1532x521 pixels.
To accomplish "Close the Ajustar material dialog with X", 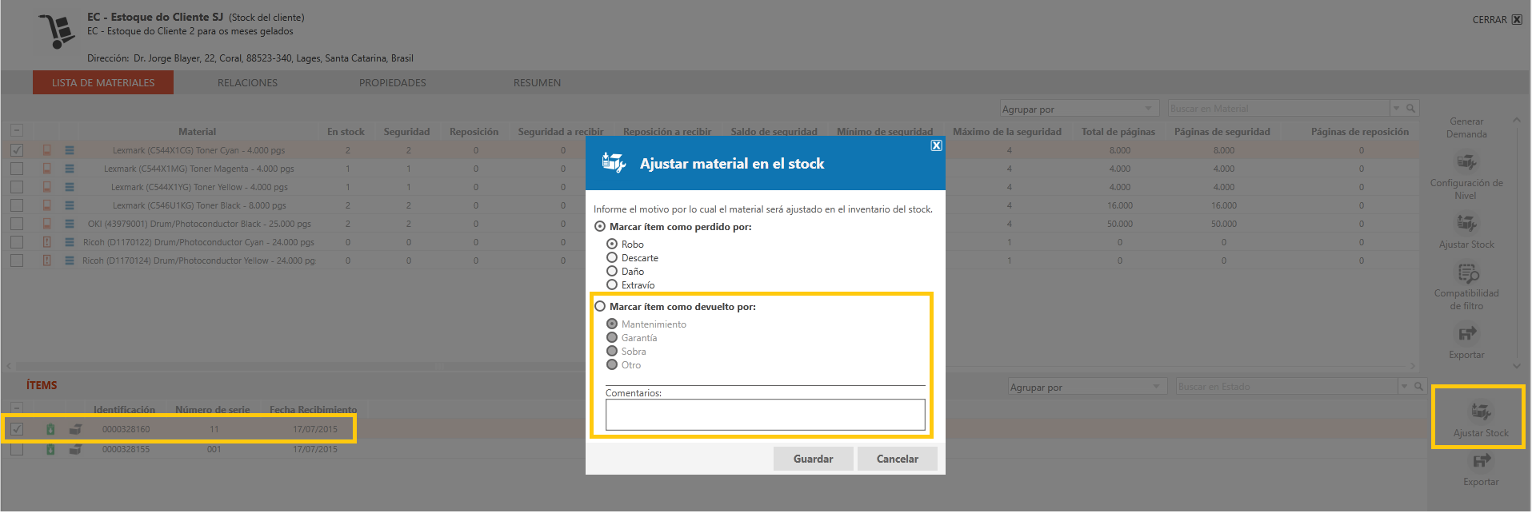I will (936, 145).
